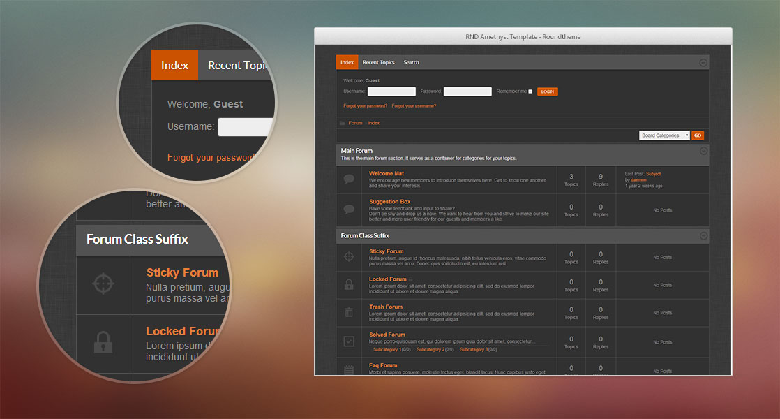Click the speech bubble icon beside Suggestion Box
Viewport: 780px width, 419px height.
349,209
